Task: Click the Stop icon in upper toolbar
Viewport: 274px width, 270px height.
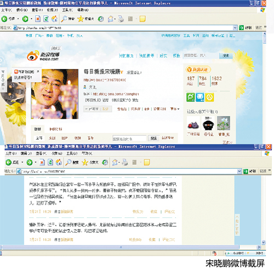Action: (38, 19)
